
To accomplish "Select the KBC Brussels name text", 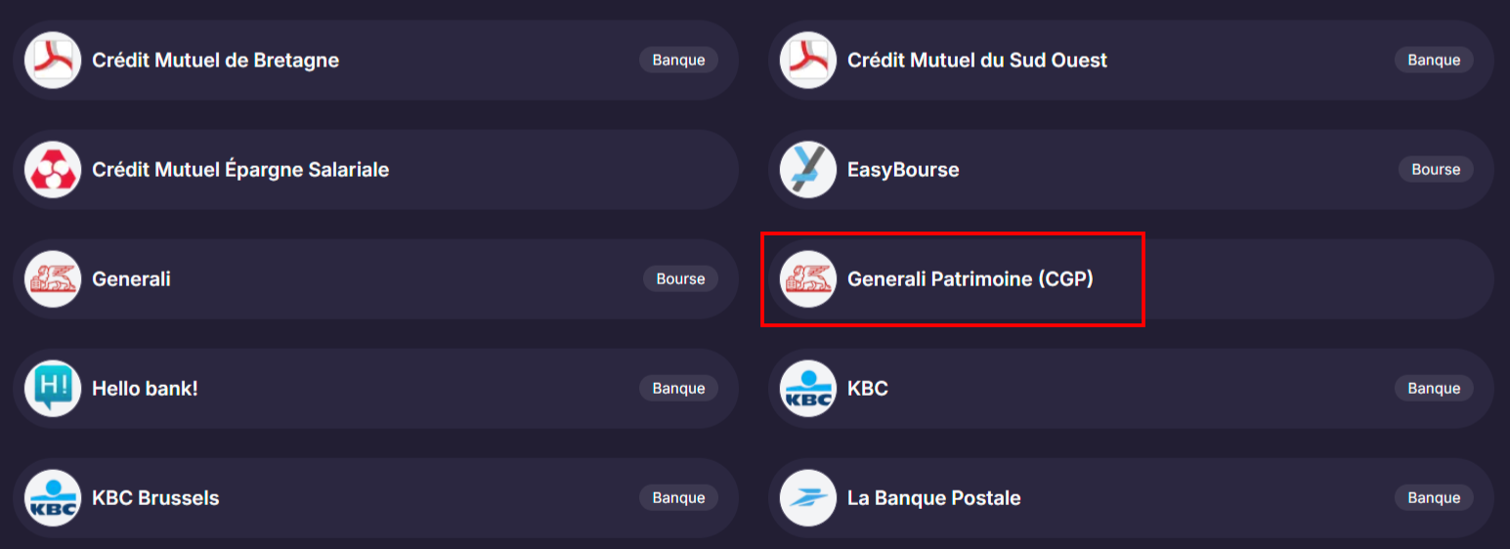I will [155, 498].
